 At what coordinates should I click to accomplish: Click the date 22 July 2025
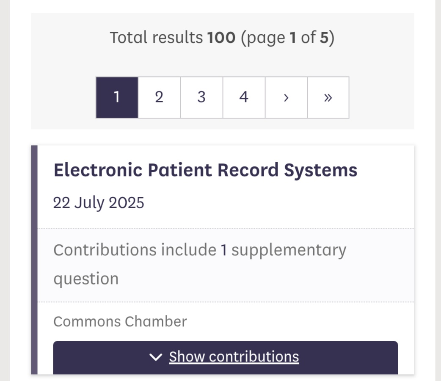tap(99, 203)
